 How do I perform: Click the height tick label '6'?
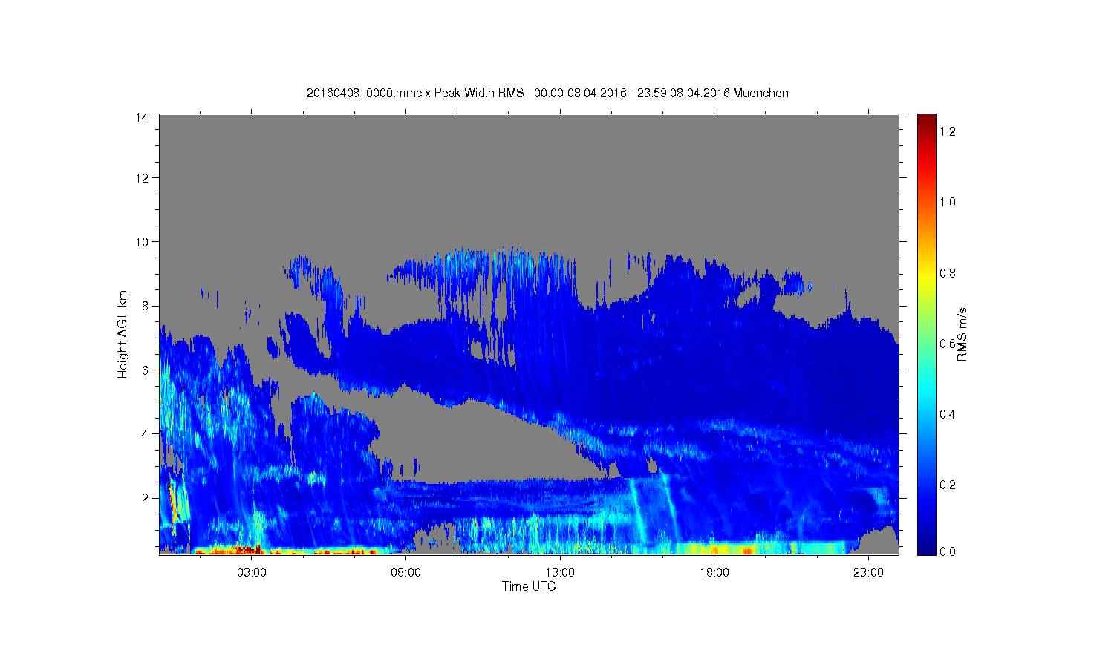tap(145, 370)
